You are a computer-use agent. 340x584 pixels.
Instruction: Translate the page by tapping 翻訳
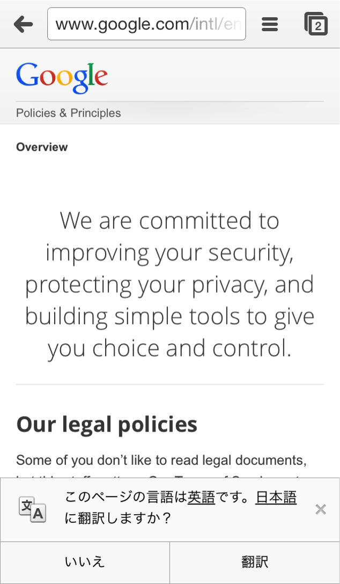click(255, 561)
